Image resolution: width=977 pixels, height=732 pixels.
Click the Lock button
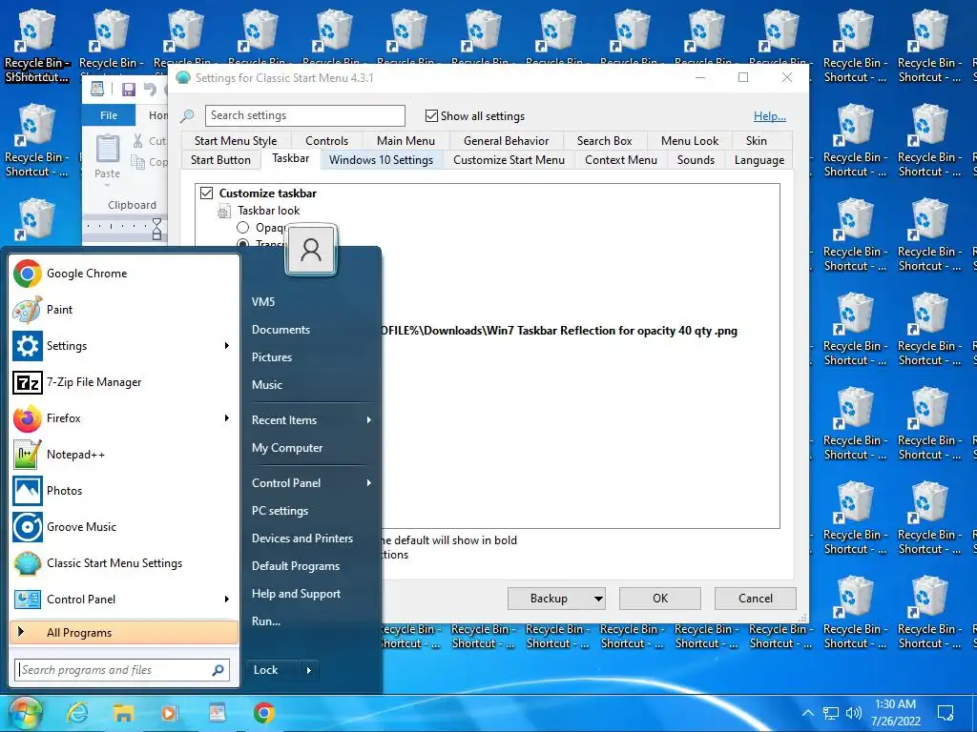coord(271,670)
